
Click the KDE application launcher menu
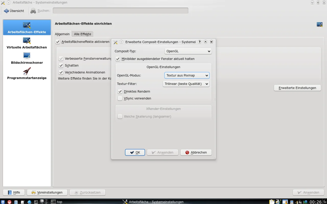click(3, 202)
